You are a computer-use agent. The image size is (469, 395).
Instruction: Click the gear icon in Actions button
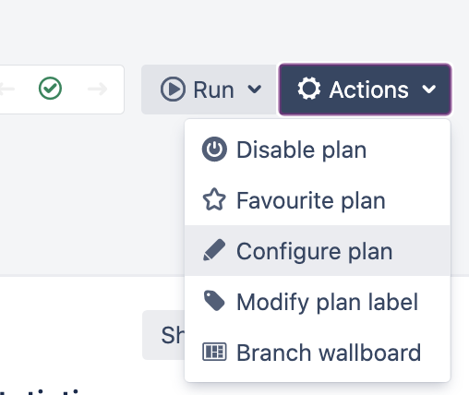(x=309, y=89)
